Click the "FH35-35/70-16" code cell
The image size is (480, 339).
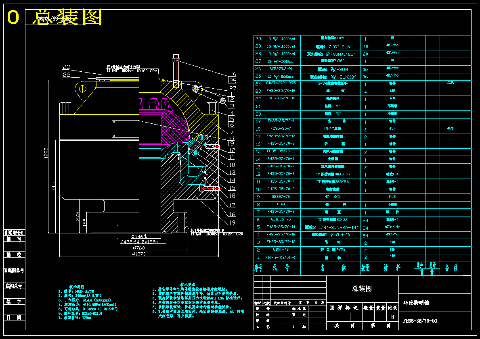[x=281, y=90]
